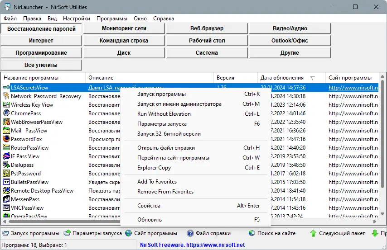Select Run Without Elevation menu entry
The height and width of the screenshot is (250, 387).
[195, 114]
